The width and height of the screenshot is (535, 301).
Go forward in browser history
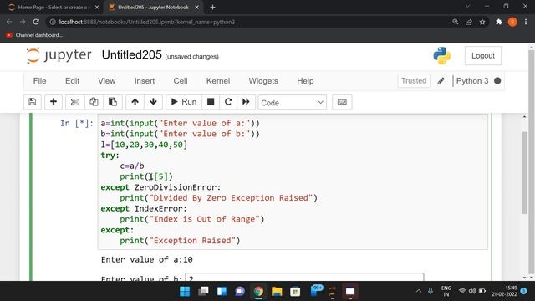(23, 22)
